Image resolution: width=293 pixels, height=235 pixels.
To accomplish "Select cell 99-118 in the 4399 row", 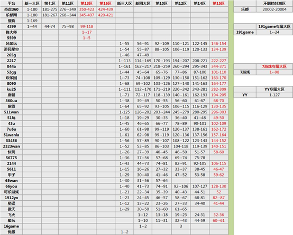I will pyautogui.click(x=87, y=26).
